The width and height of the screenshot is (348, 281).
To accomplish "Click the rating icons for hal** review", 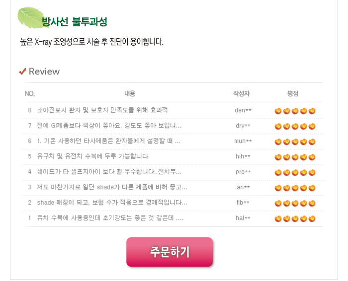I will coord(295,218).
